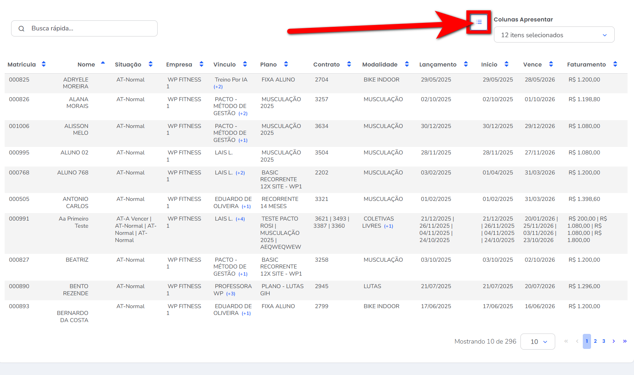The image size is (634, 375).
Task: Sort by Faturamento column arrows
Action: pyautogui.click(x=615, y=64)
